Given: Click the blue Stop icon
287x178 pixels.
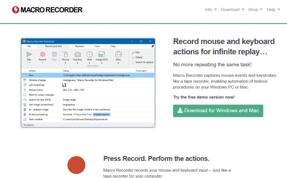Looking at the screenshot, I should [x=54, y=54].
